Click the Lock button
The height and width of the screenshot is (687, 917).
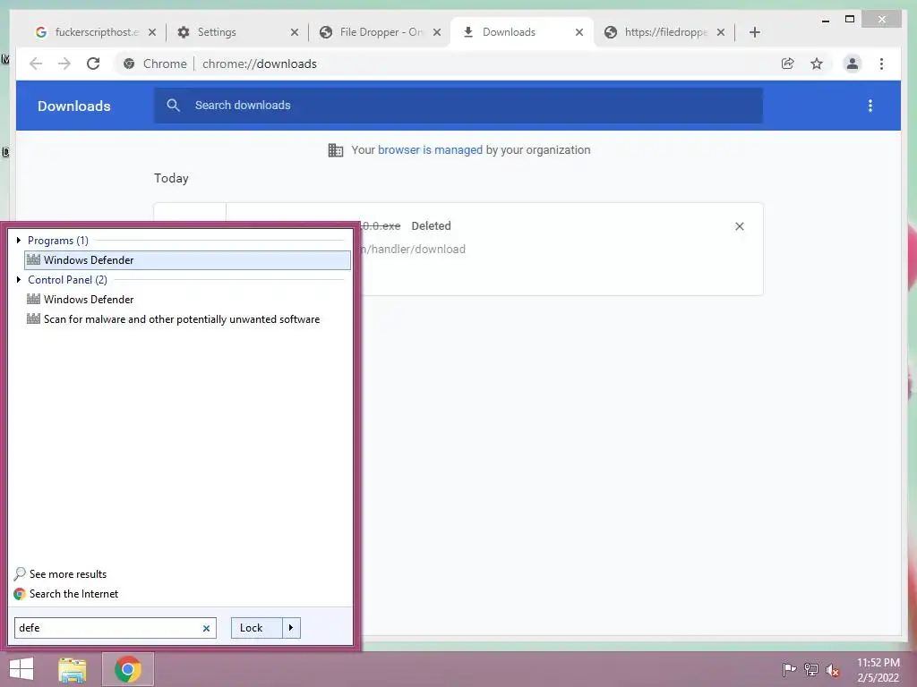256,628
